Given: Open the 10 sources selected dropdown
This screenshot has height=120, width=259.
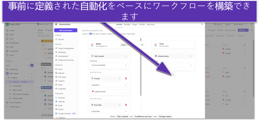Looking at the screenshot, I should coord(109,65).
